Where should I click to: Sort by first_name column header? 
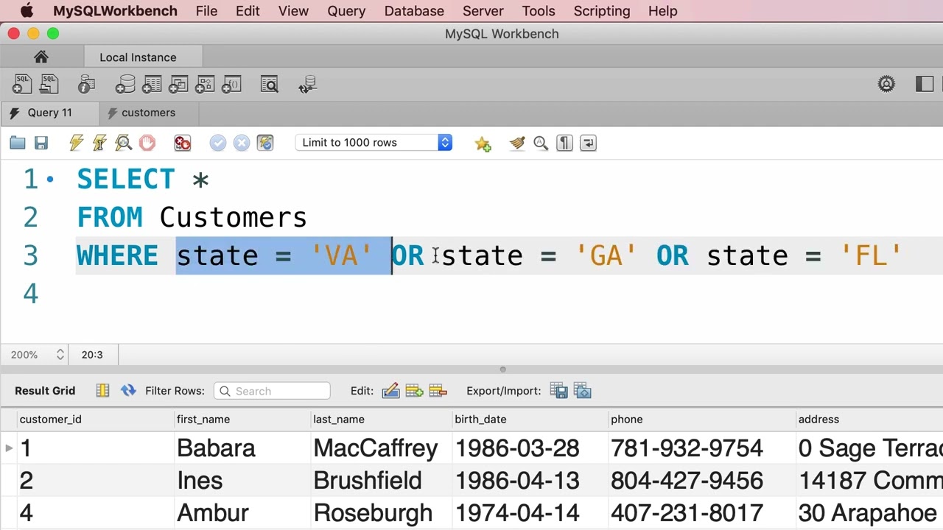(x=242, y=420)
